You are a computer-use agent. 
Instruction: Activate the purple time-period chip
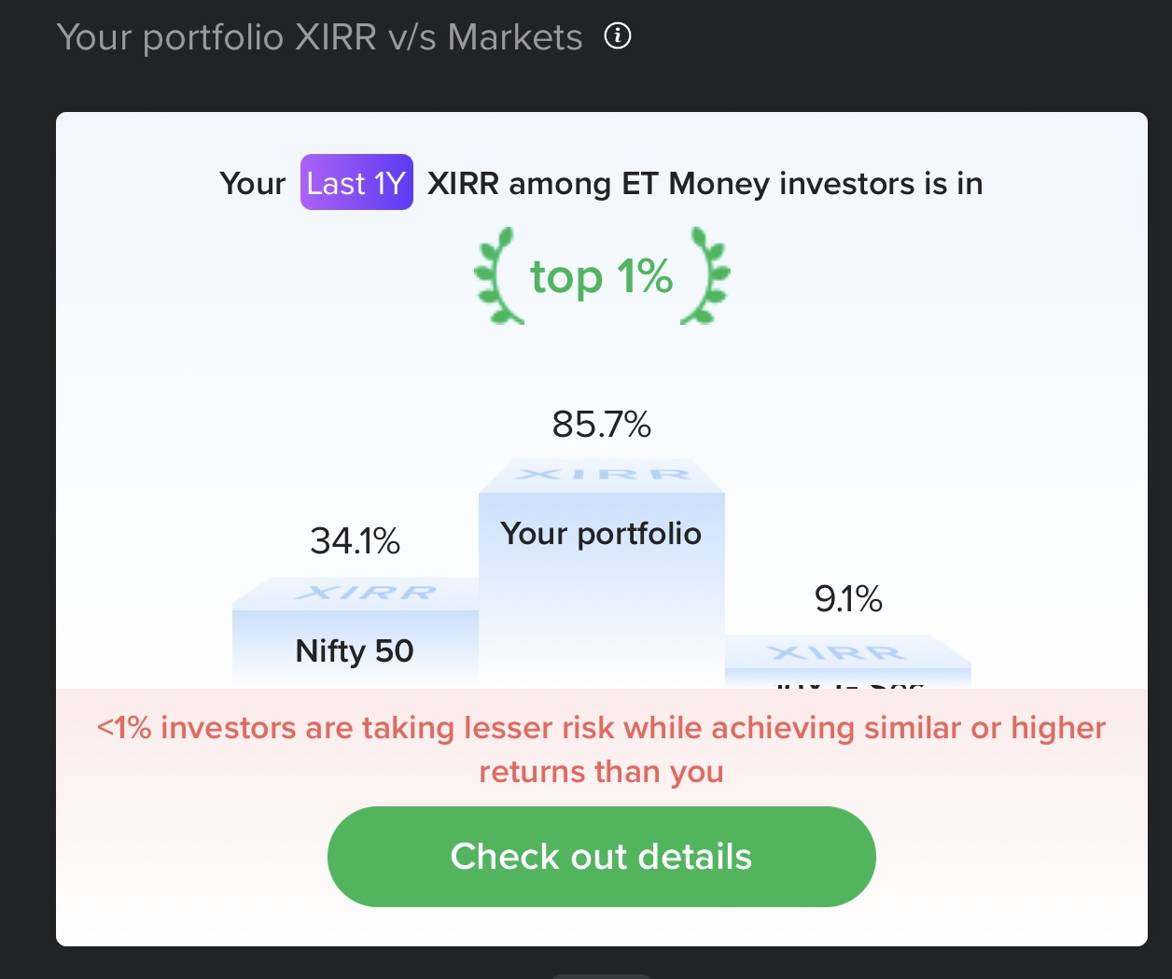tap(356, 182)
